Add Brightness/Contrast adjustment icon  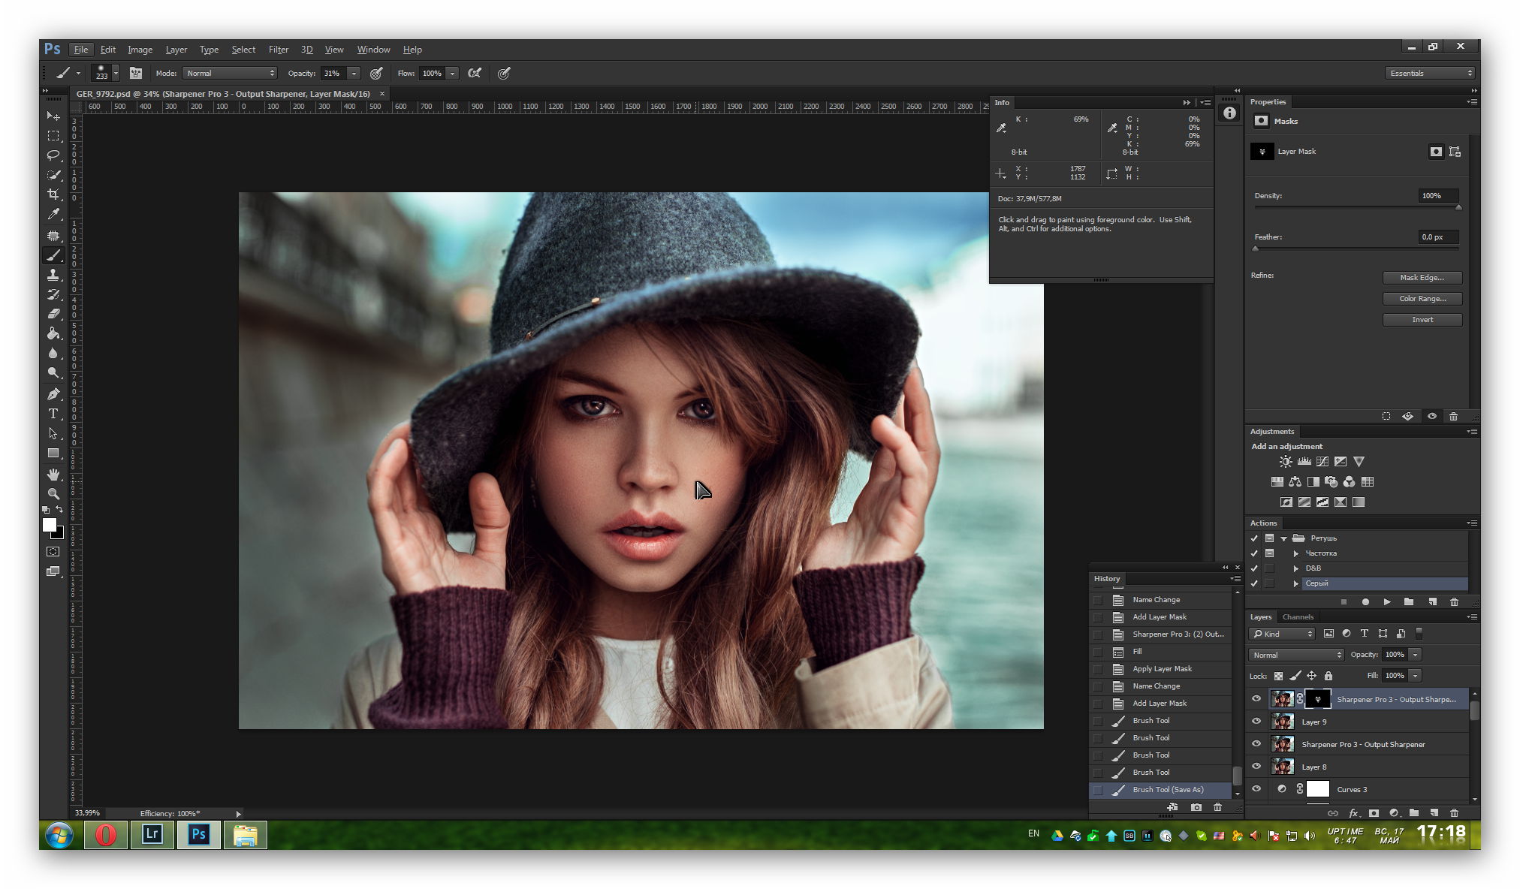(x=1286, y=462)
